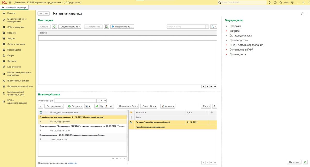Image resolution: width=310 pixels, height=167 pixels.
Task: Open history clock icon in the title bar
Action: (275, 2)
